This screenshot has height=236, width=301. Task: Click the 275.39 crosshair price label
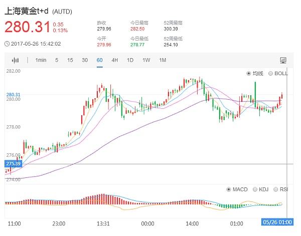pos(14,164)
